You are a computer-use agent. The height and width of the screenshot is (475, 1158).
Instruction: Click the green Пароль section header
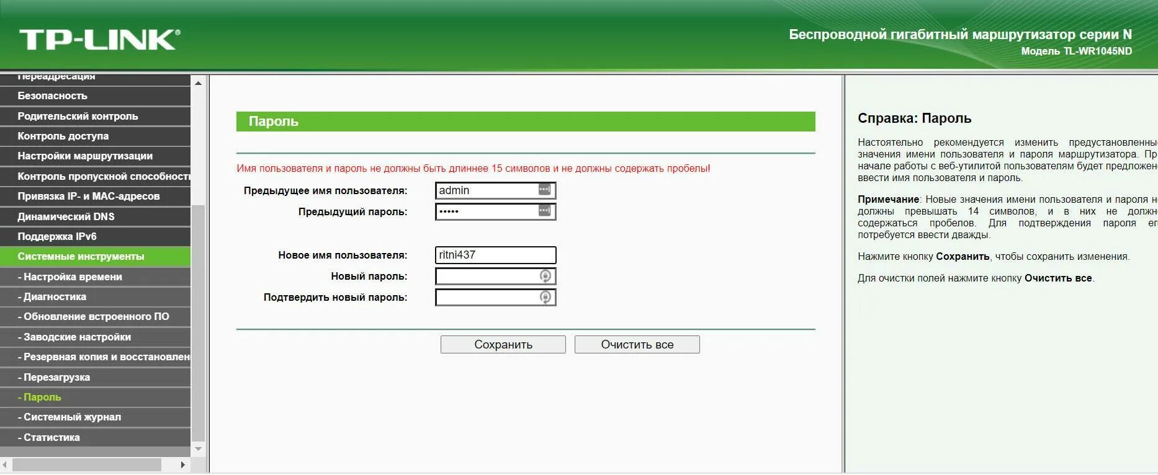click(x=526, y=122)
